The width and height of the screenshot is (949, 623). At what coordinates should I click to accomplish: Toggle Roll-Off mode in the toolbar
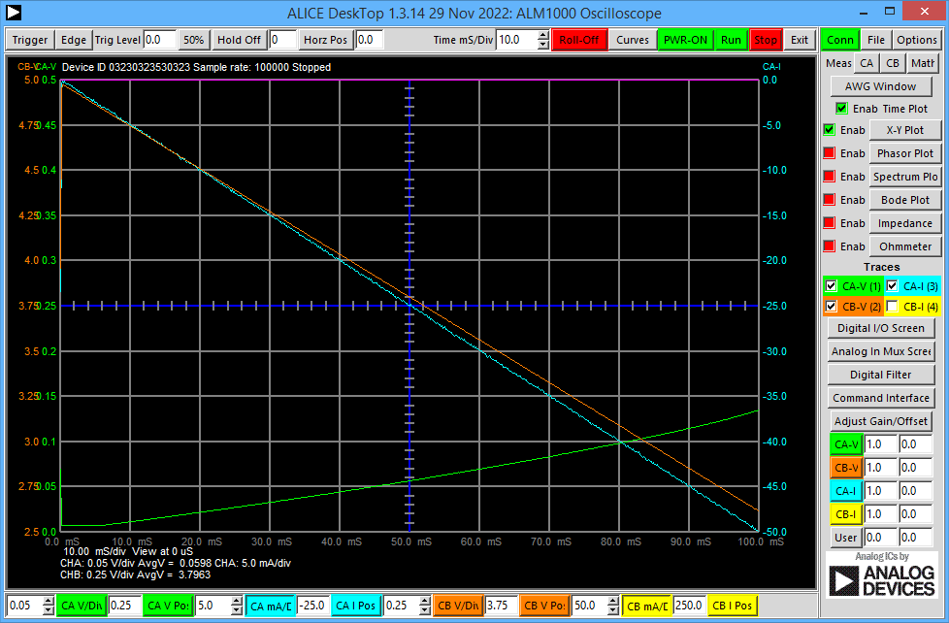579,40
